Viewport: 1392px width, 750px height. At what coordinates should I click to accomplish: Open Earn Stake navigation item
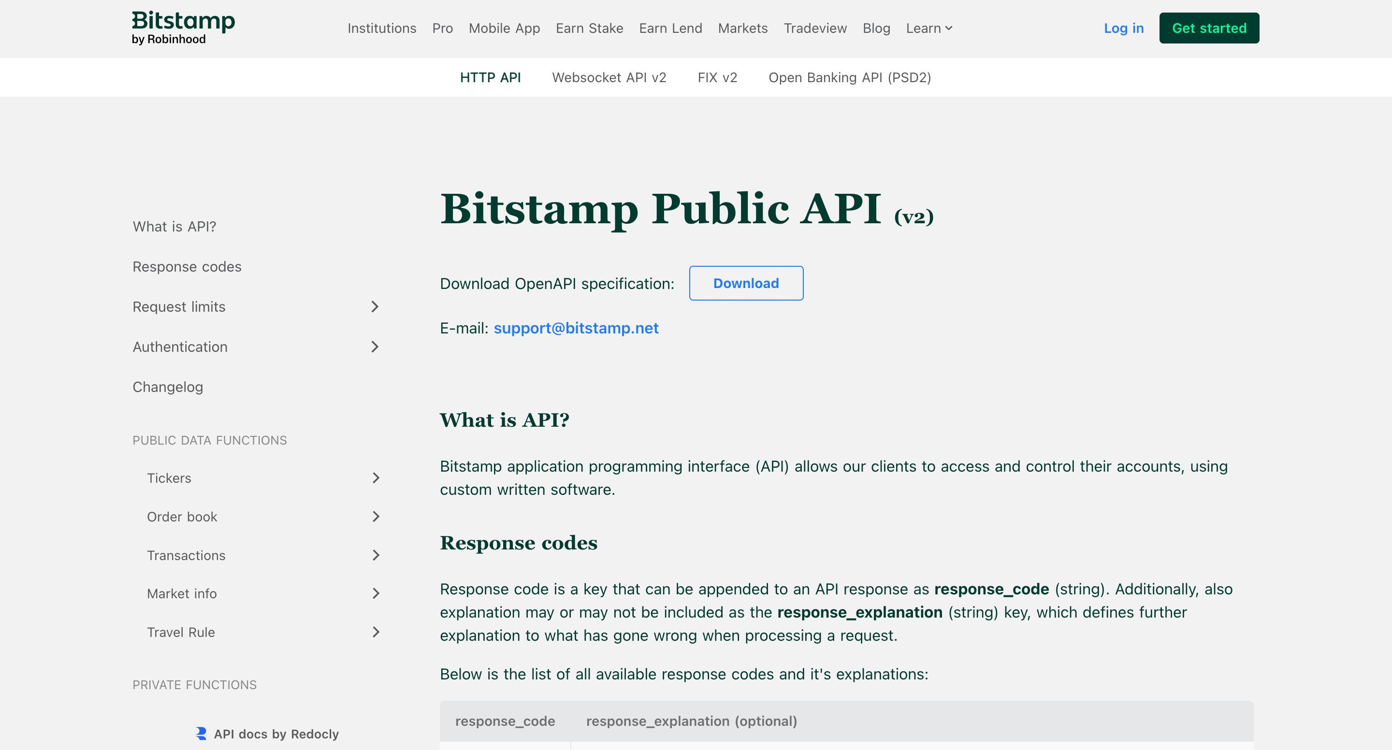pos(590,28)
